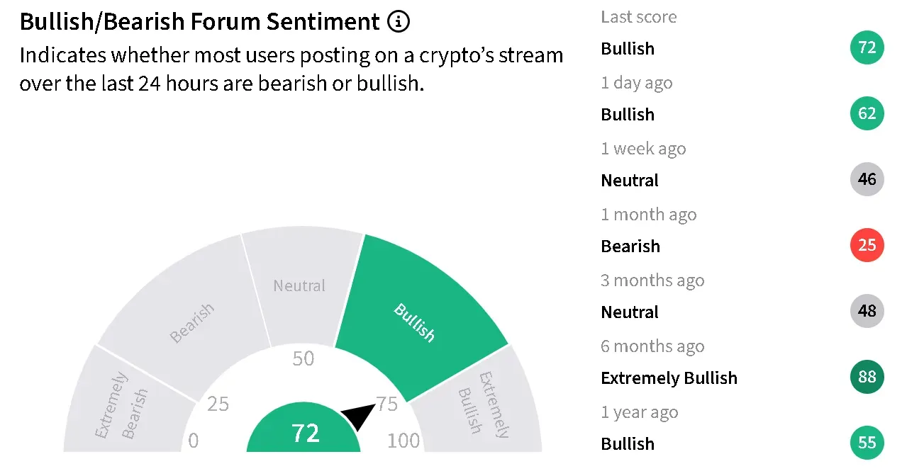Click the black gauge needle pointer

point(359,416)
